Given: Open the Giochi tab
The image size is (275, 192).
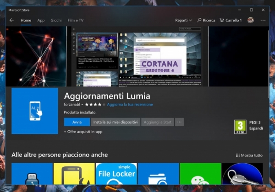Looking at the screenshot, I should [56, 20].
